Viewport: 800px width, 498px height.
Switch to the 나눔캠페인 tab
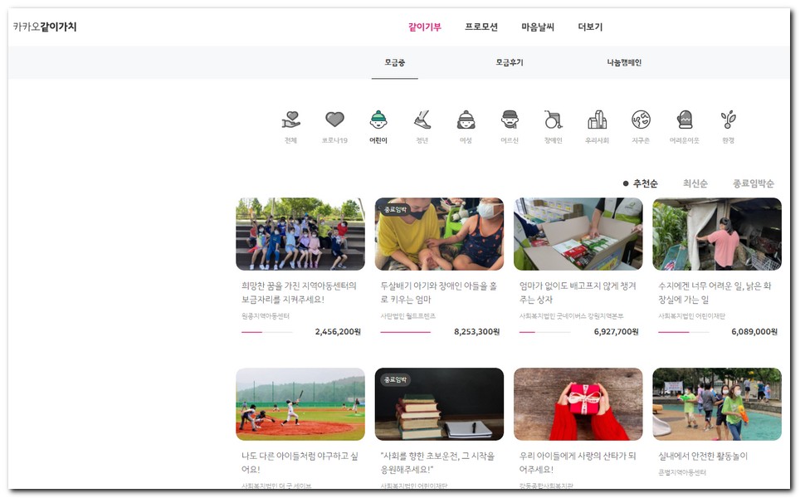624,62
